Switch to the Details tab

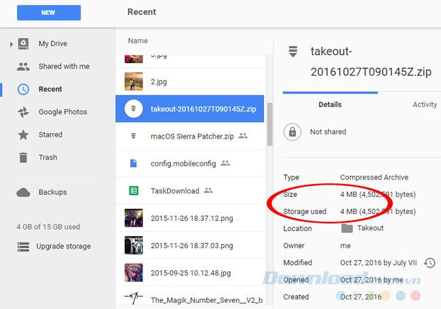(330, 105)
